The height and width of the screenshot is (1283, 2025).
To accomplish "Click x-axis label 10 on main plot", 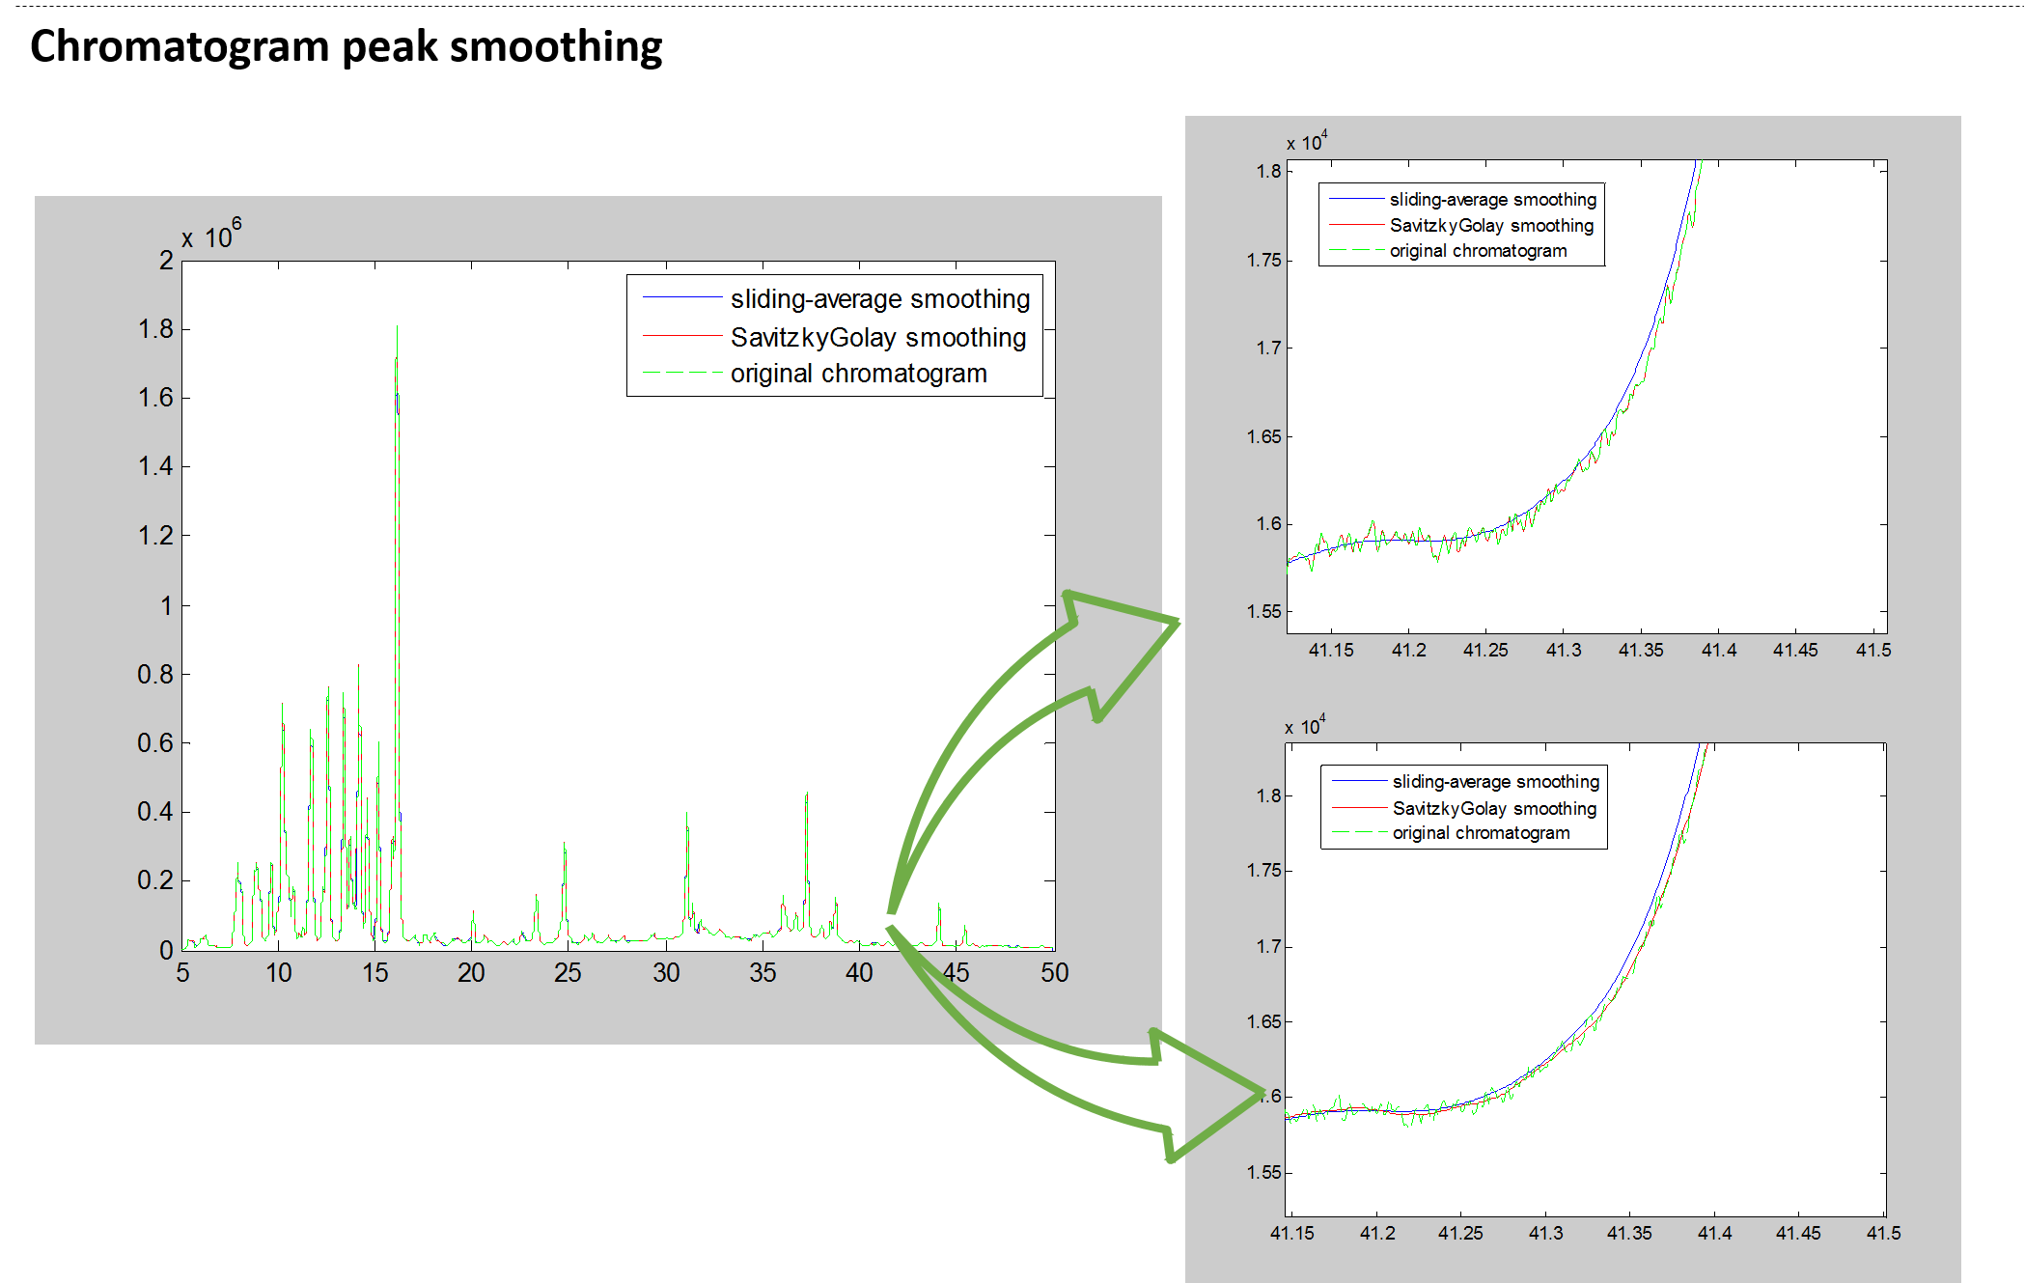I will tap(278, 972).
